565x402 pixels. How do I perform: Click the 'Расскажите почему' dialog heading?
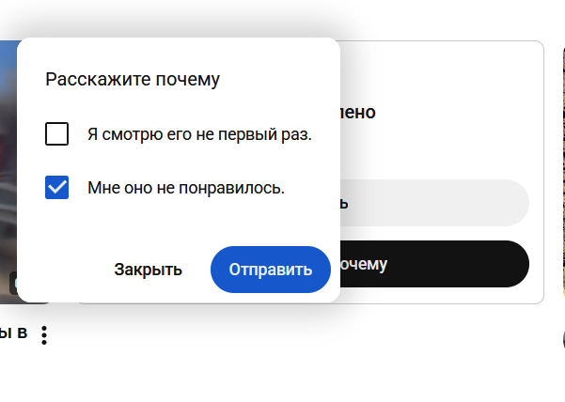[x=133, y=79]
